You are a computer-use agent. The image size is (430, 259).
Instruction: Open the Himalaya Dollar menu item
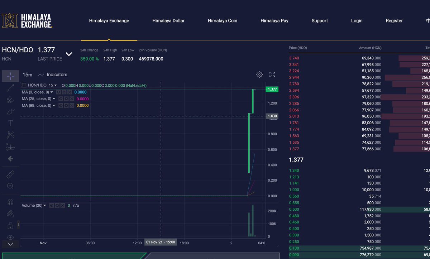tap(168, 21)
